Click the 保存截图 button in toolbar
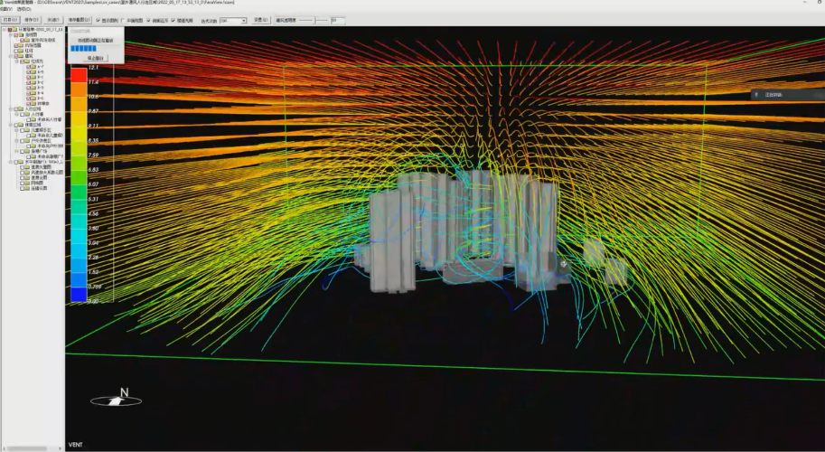The width and height of the screenshot is (825, 452). pyautogui.click(x=78, y=20)
